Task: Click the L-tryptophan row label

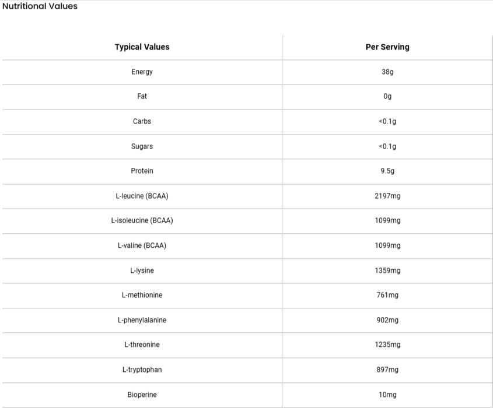Action: pyautogui.click(x=142, y=370)
